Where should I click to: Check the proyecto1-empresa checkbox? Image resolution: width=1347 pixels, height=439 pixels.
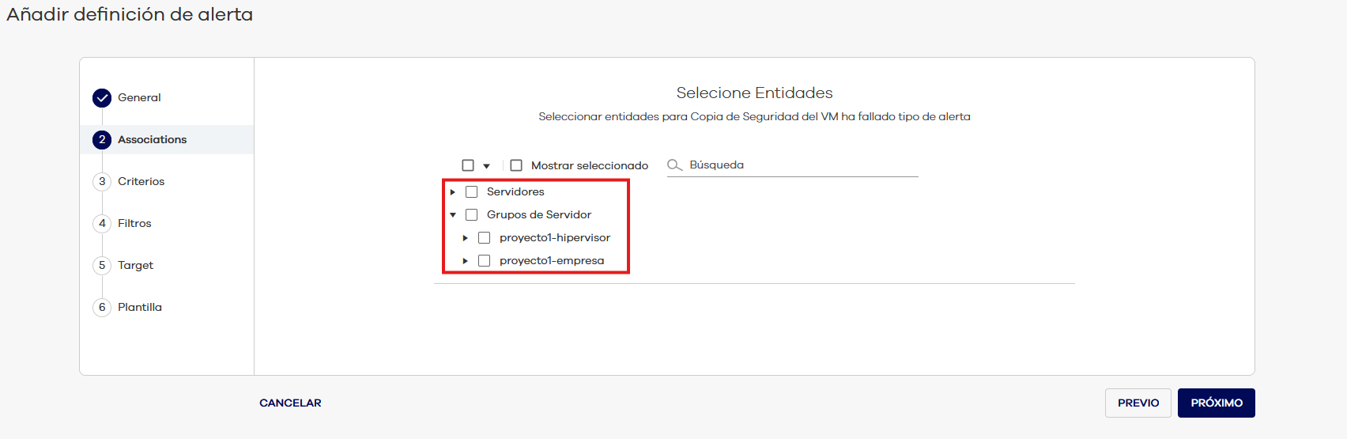[x=485, y=261]
